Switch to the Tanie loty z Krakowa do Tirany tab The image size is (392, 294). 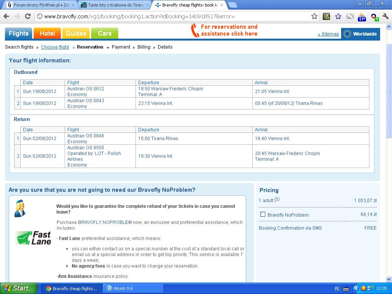(115, 5)
